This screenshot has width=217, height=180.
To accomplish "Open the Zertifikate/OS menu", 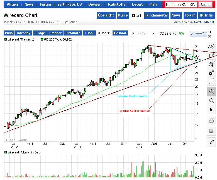I will coord(69,4).
